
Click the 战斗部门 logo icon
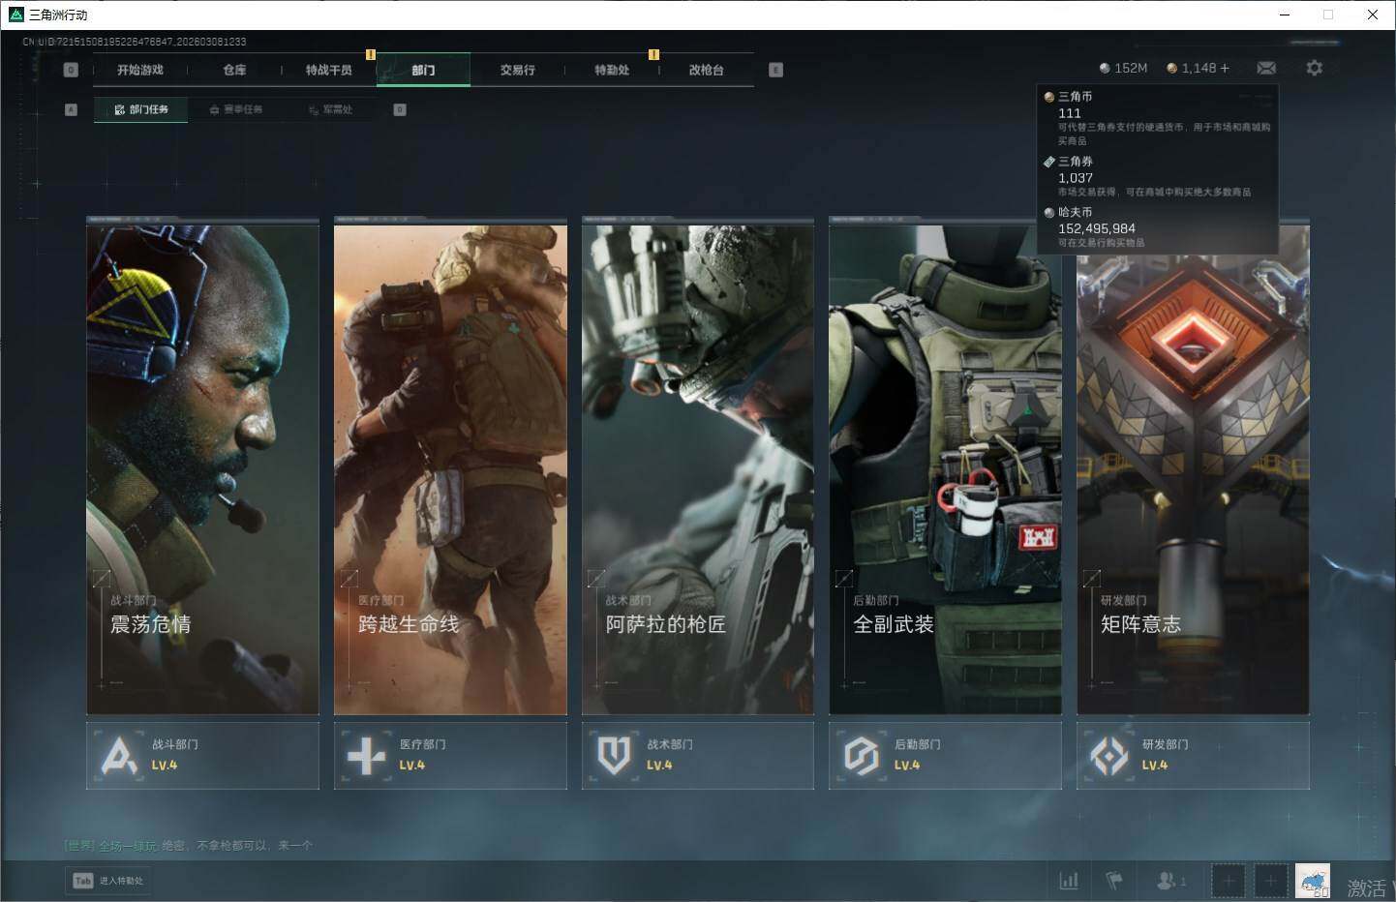pyautogui.click(x=119, y=756)
